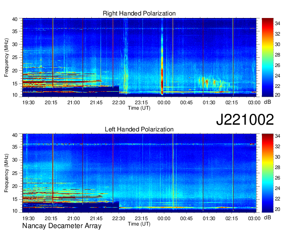Click the 30 MHz tick label of left-handed plot
This screenshot has width=285, height=231.
coord(15,160)
